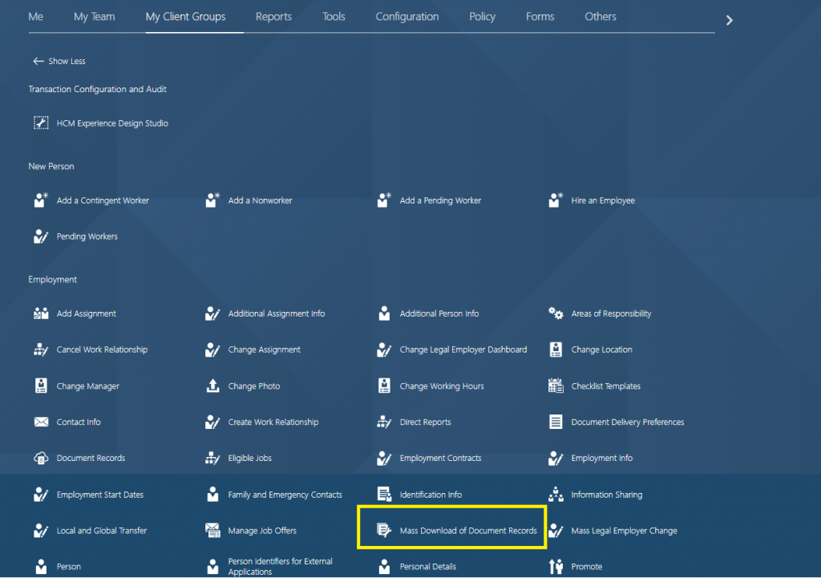Click the Add Assignment icon
Screen dimensions: 821x578
pos(41,313)
